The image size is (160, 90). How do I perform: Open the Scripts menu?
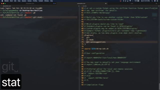point(29,1)
